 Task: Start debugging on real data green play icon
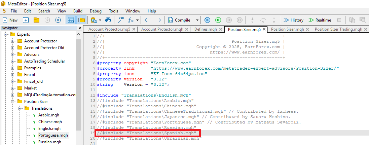click(218, 20)
